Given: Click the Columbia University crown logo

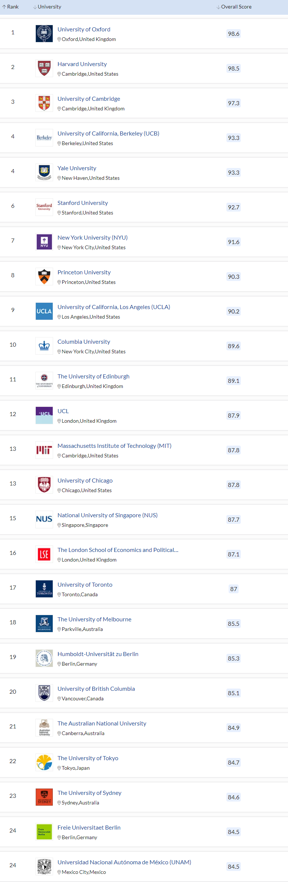Looking at the screenshot, I should 44,346.
